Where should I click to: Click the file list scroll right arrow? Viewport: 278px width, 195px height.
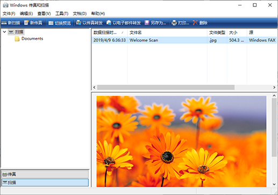[x=274, y=87]
